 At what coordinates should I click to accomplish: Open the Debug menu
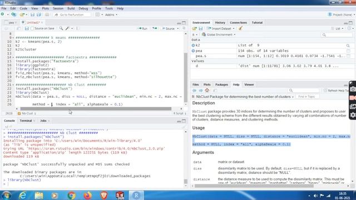(x=83, y=8)
